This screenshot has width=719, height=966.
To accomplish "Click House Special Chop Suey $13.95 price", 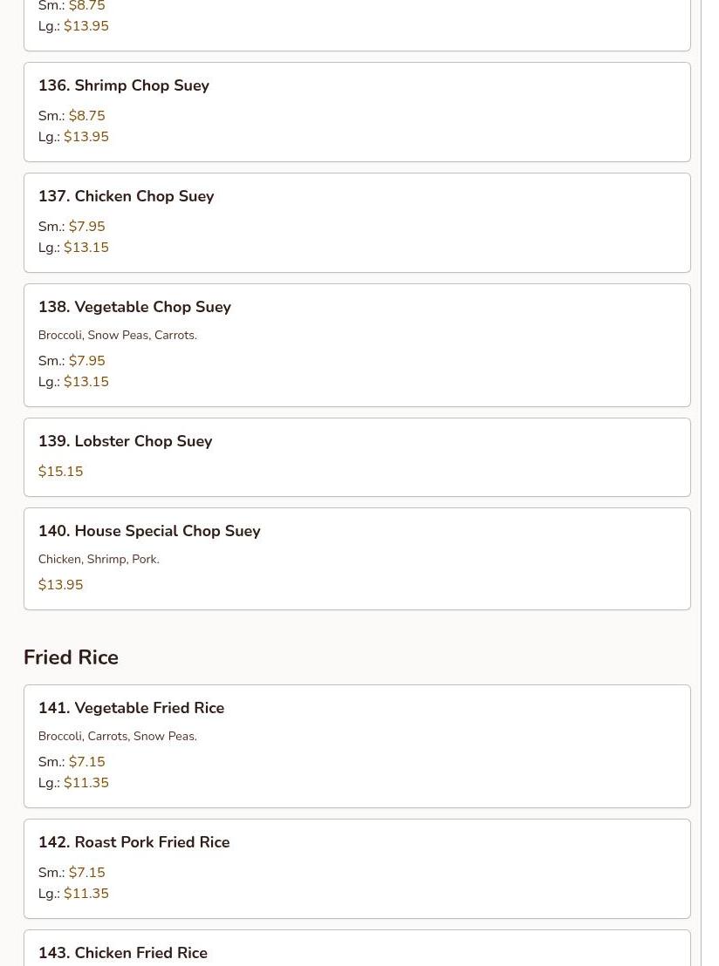I will pyautogui.click(x=60, y=585).
